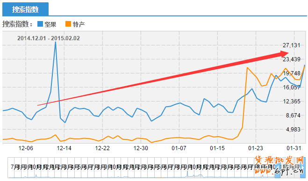The image size is (308, 181).
Task: Click the orange 特产 spike above 01-23
Action: pyautogui.click(x=247, y=68)
